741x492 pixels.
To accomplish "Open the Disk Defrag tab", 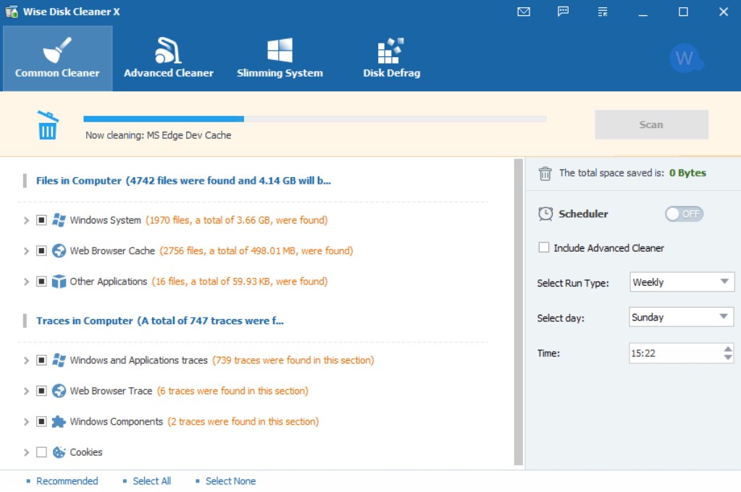I will pos(391,58).
